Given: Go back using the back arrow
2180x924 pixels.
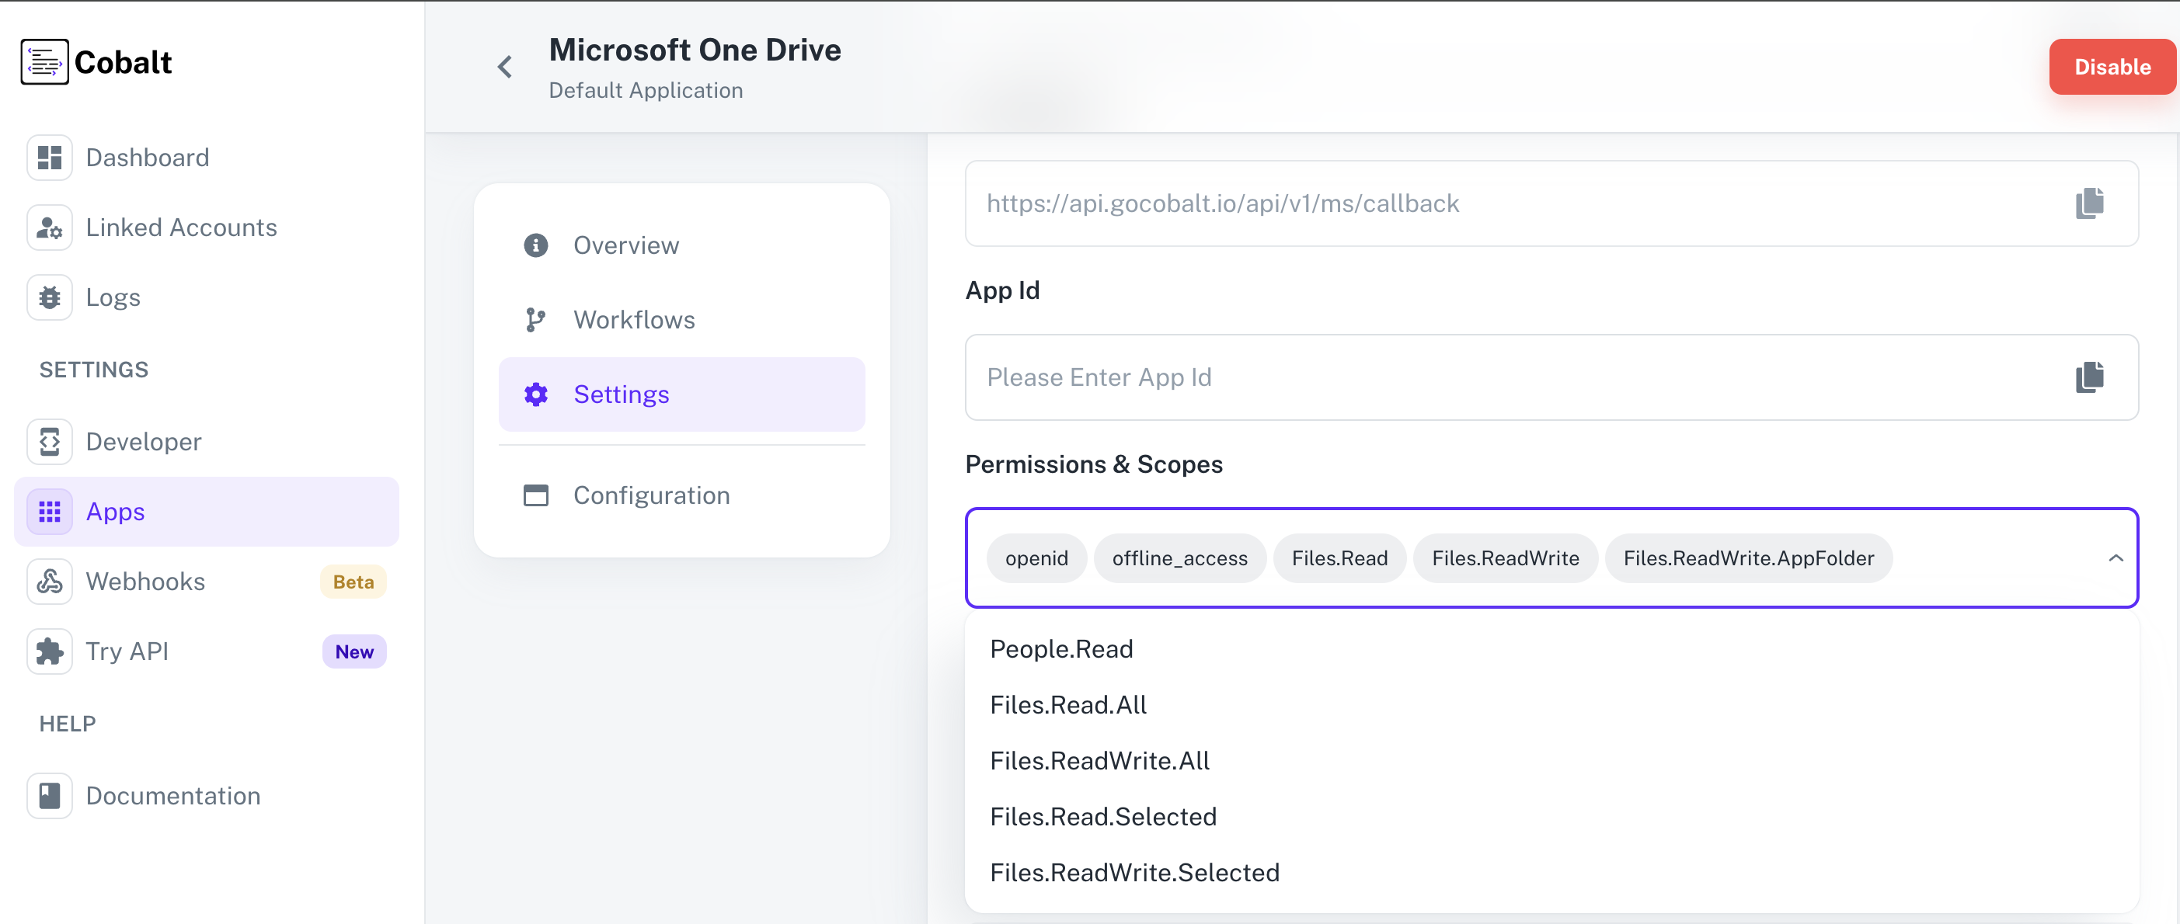Looking at the screenshot, I should coord(504,67).
